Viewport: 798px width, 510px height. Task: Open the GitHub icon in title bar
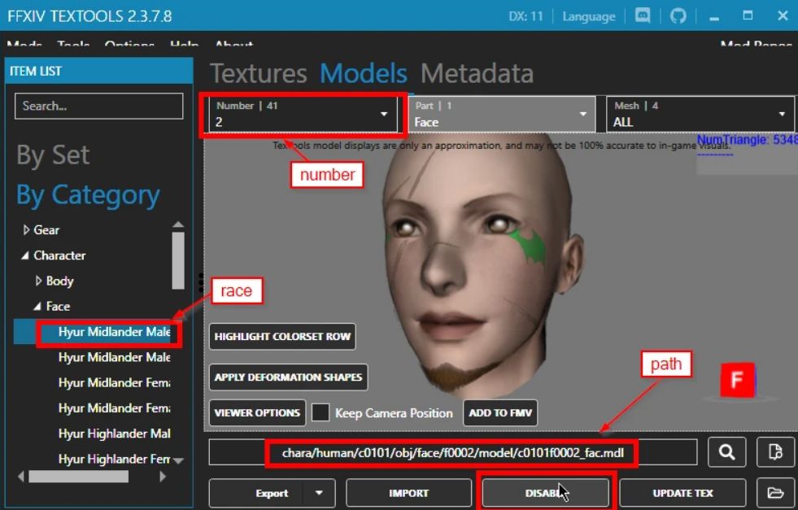(678, 15)
